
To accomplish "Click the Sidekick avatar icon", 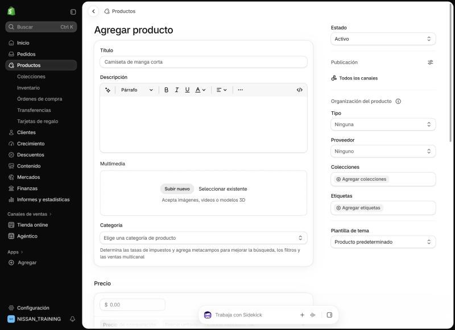I will point(208,315).
